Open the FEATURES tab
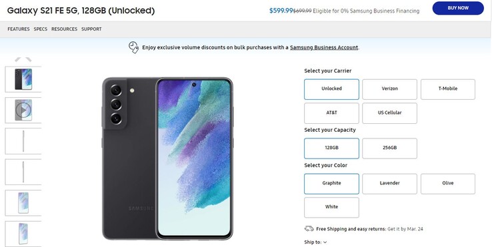 tap(19, 29)
